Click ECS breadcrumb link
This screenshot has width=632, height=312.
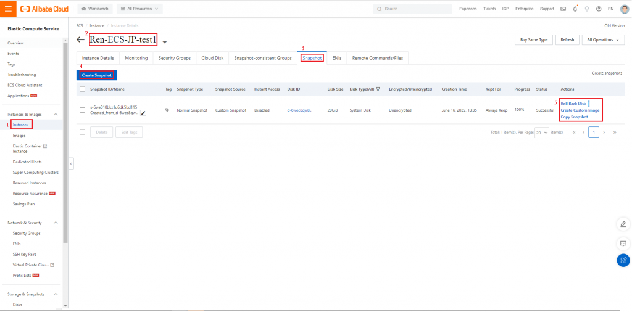[x=80, y=25]
